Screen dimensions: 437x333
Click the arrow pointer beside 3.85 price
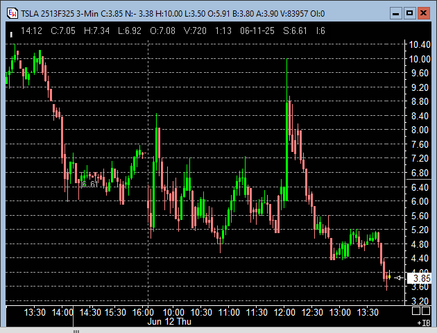(399, 277)
